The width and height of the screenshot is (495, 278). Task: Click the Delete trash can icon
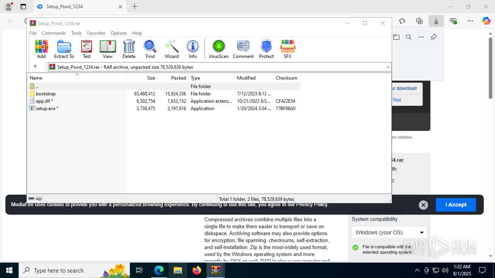(129, 49)
